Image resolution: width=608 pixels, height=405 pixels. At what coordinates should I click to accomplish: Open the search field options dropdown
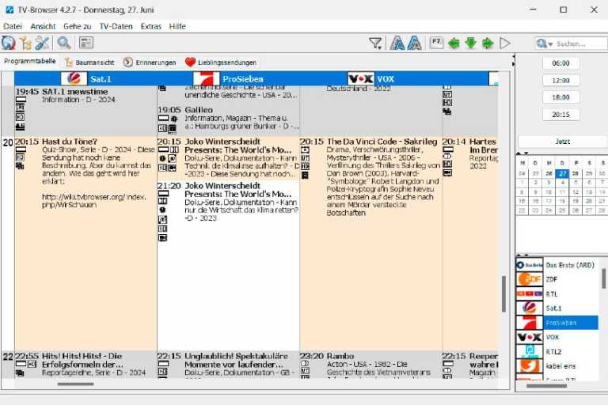click(x=544, y=44)
